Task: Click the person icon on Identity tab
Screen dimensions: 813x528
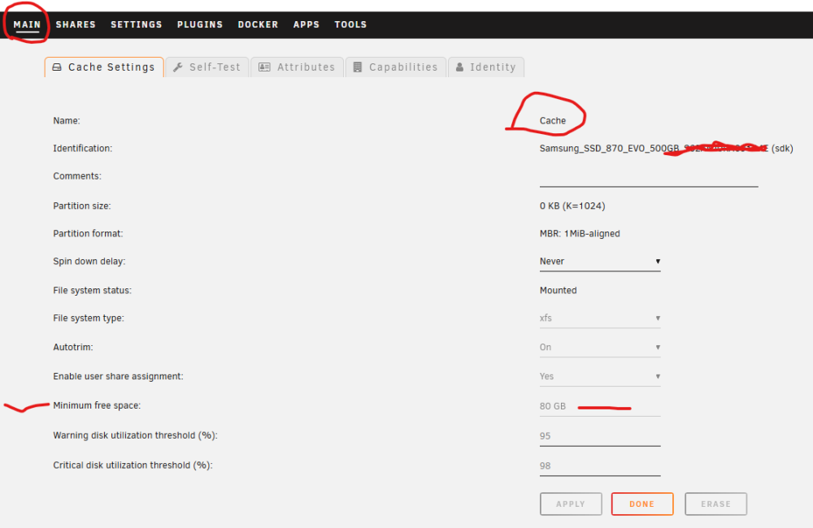Action: [459, 67]
